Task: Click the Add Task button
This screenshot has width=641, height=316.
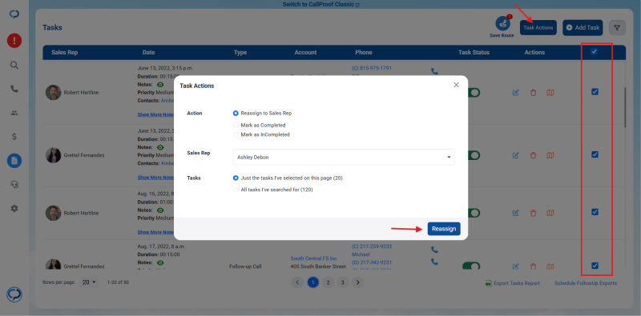Action: 583,28
